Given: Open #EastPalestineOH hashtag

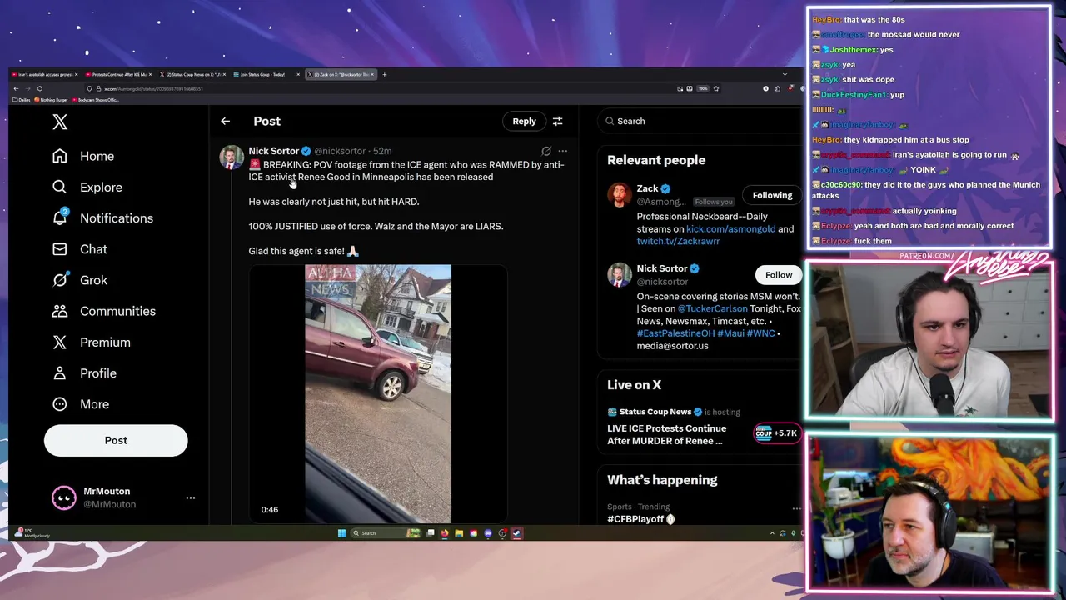Looking at the screenshot, I should (675, 333).
